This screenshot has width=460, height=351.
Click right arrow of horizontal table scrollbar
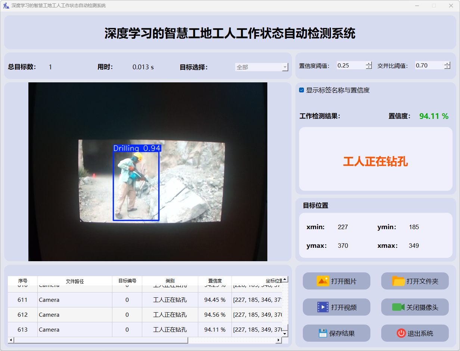[279, 340]
